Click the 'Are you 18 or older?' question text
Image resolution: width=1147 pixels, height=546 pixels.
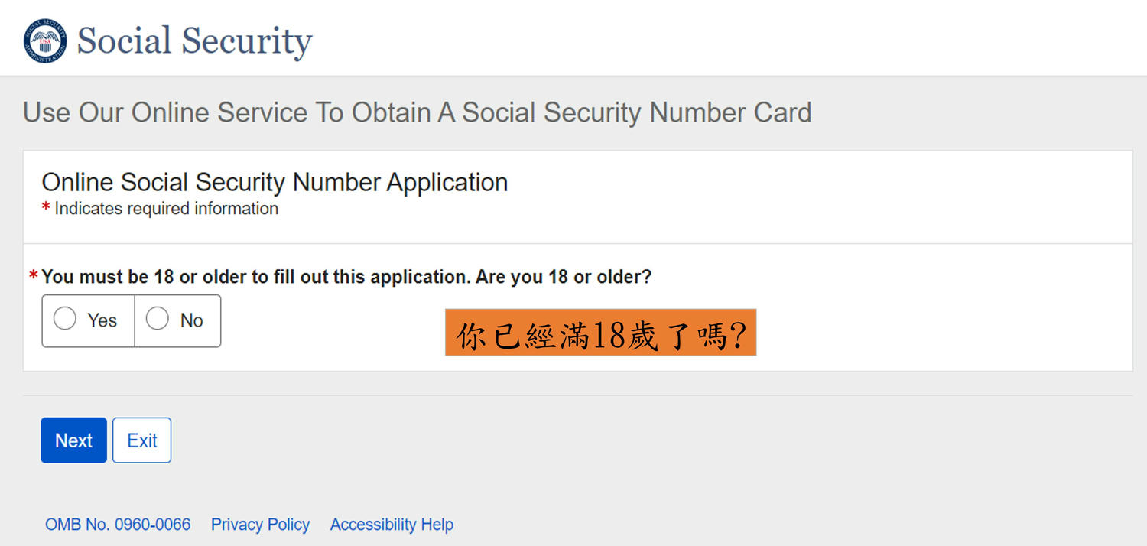point(564,277)
